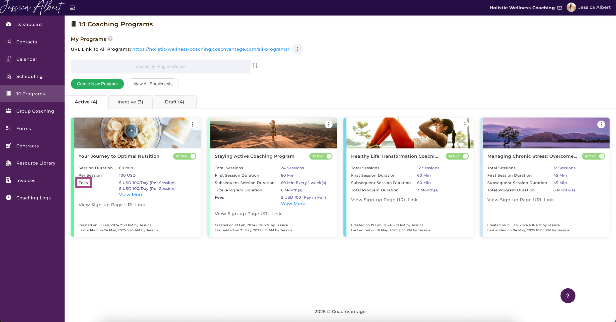Image resolution: width=616 pixels, height=322 pixels.
Task: Click the 1:1 Programs book icon
Action: coord(9,94)
